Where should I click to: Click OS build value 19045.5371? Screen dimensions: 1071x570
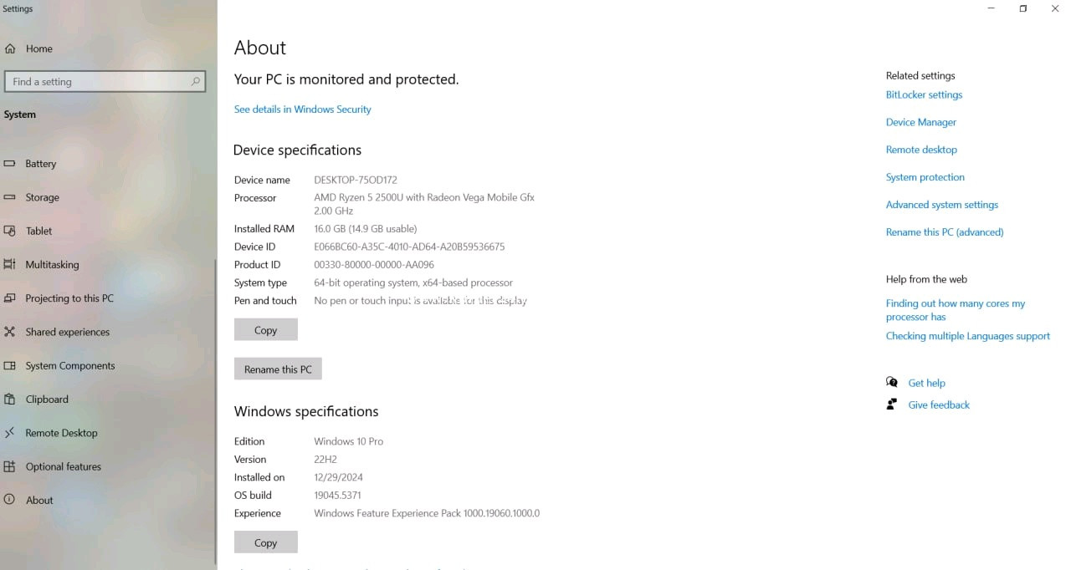(x=337, y=495)
